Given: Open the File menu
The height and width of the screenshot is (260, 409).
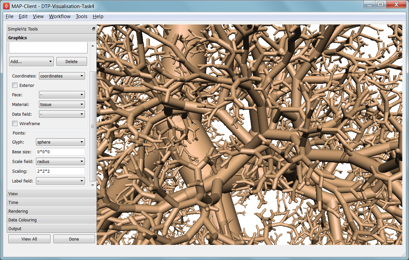Looking at the screenshot, I should (x=10, y=16).
